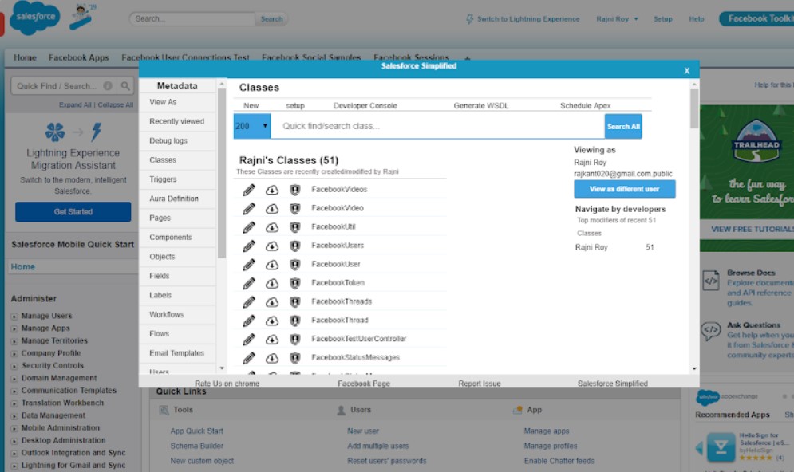
Task: Open the Rajni Roy user menu
Action: [x=617, y=18]
